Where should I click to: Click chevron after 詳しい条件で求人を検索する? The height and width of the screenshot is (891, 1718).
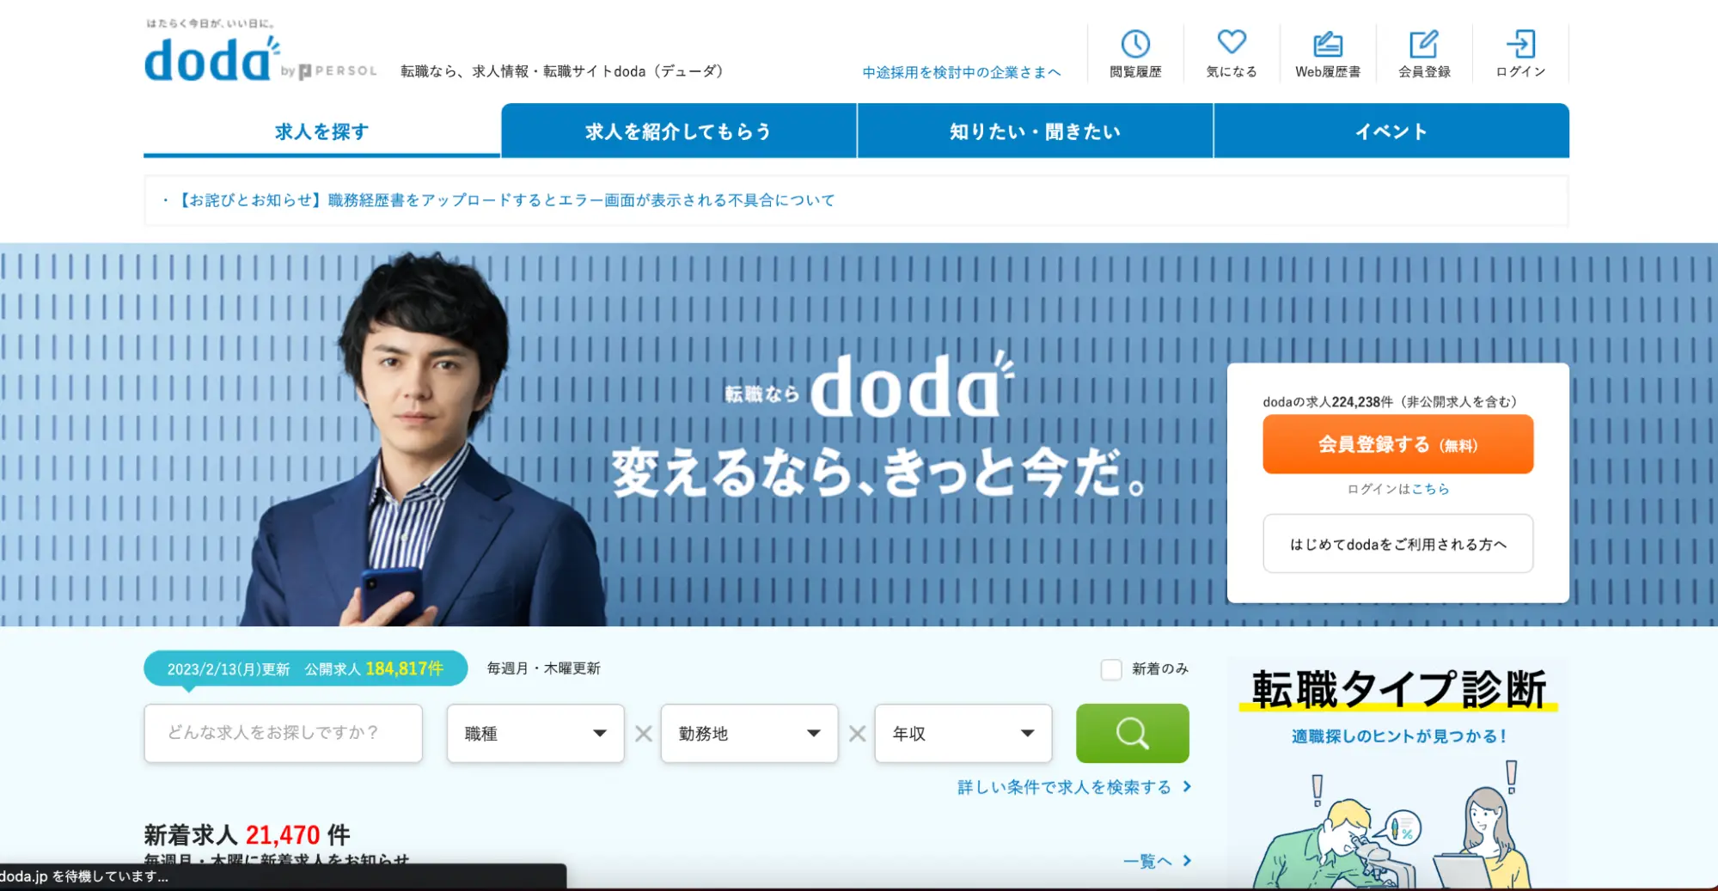point(1187,786)
